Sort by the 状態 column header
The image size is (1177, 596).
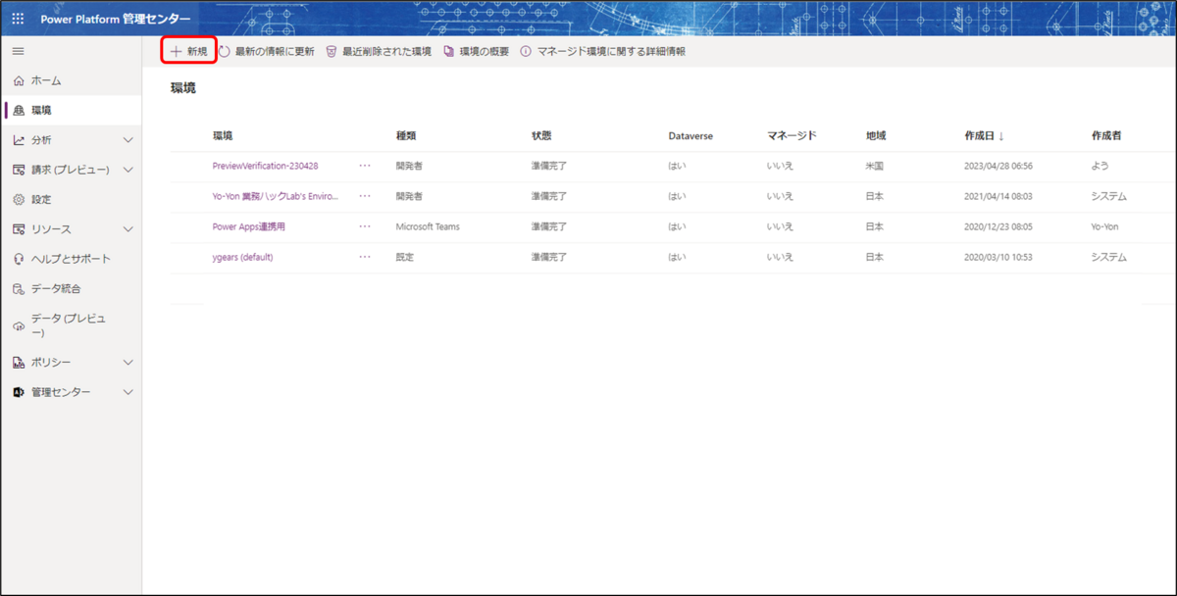click(x=541, y=135)
